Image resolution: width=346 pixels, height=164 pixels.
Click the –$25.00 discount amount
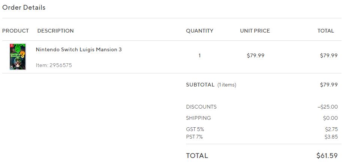click(327, 107)
